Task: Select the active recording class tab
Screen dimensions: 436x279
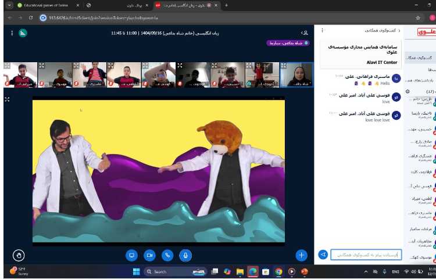Action: [186, 5]
